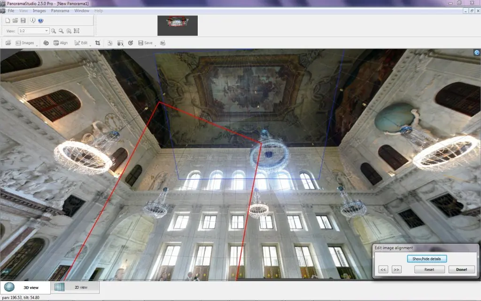Click the Edit toolbar button
Image resolution: width=481 pixels, height=301 pixels.
coord(81,43)
